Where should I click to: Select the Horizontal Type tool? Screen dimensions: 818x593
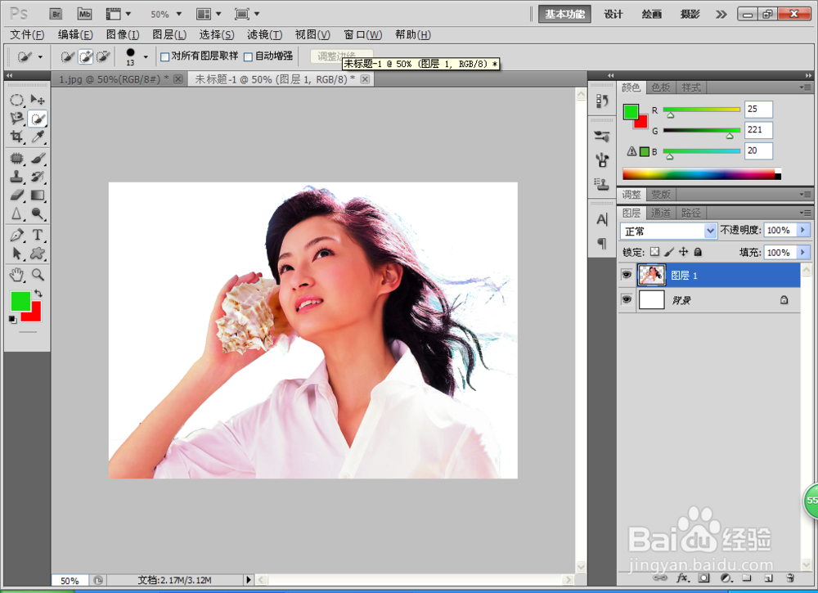click(38, 235)
